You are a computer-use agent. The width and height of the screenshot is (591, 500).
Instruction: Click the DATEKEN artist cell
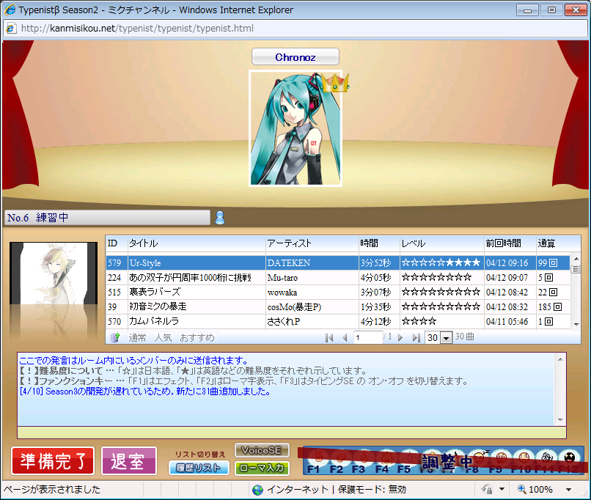pyautogui.click(x=312, y=262)
